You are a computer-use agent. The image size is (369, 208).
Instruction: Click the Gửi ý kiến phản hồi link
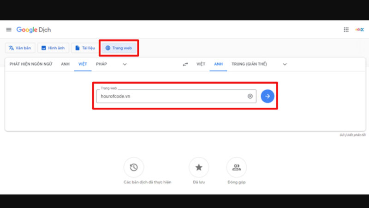coord(352,135)
